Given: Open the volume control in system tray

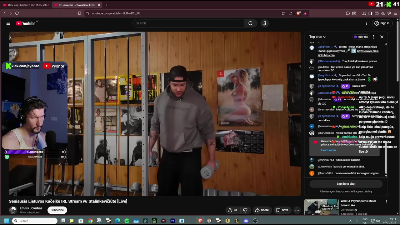Looking at the screenshot, I should (x=378, y=221).
